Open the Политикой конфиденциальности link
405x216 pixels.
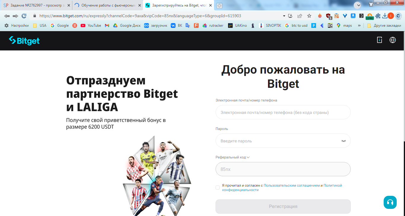[x=282, y=188]
